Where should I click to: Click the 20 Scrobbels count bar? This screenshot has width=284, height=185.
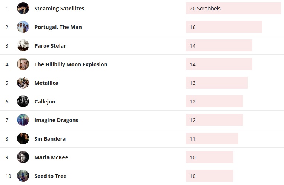click(233, 8)
